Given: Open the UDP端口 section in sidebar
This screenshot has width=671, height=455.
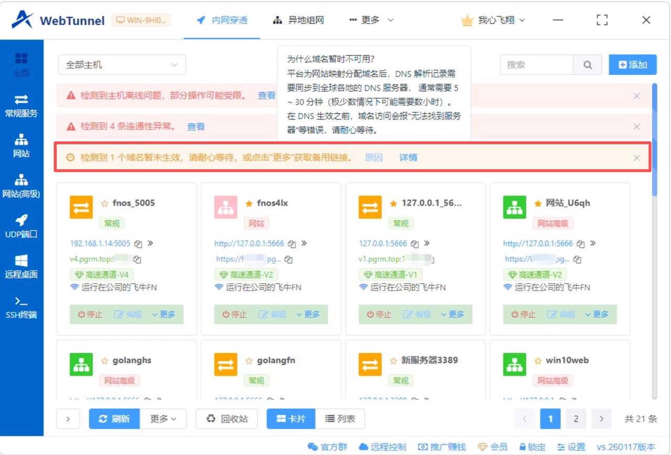Looking at the screenshot, I should pos(21,227).
